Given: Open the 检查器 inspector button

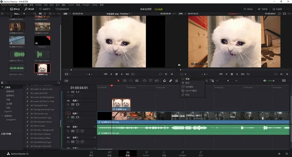Looking at the screenshot, I should coord(277,9).
